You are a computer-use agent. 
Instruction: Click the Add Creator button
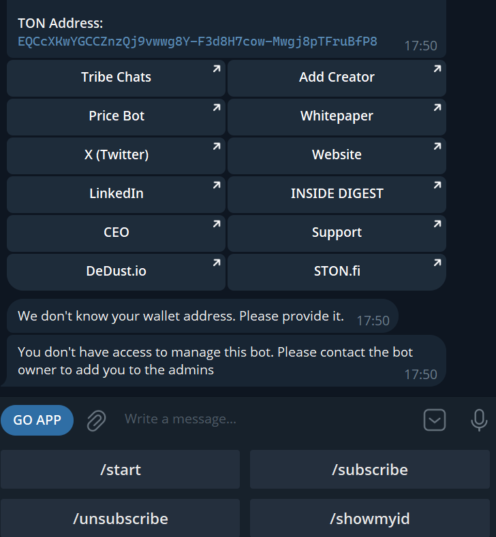click(337, 78)
